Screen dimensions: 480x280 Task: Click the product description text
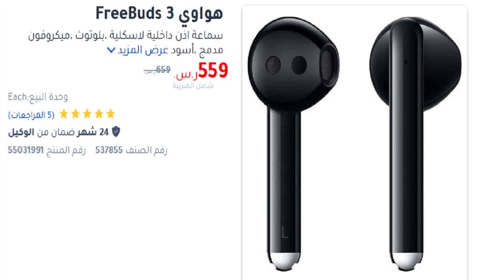125,42
